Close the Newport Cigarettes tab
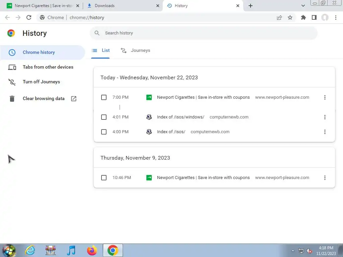 pyautogui.click(x=78, y=6)
